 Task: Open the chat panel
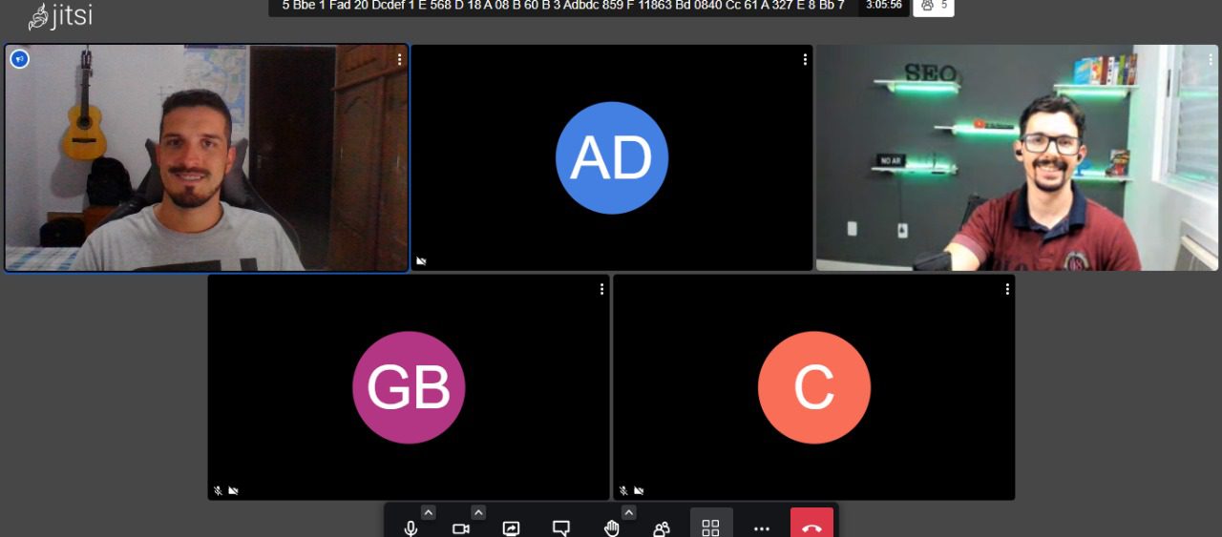tap(561, 527)
